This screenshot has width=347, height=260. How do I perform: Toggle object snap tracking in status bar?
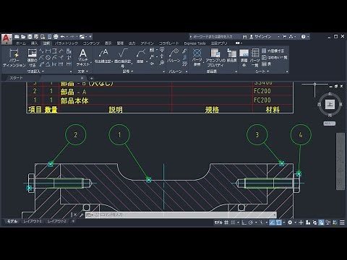click(272, 222)
